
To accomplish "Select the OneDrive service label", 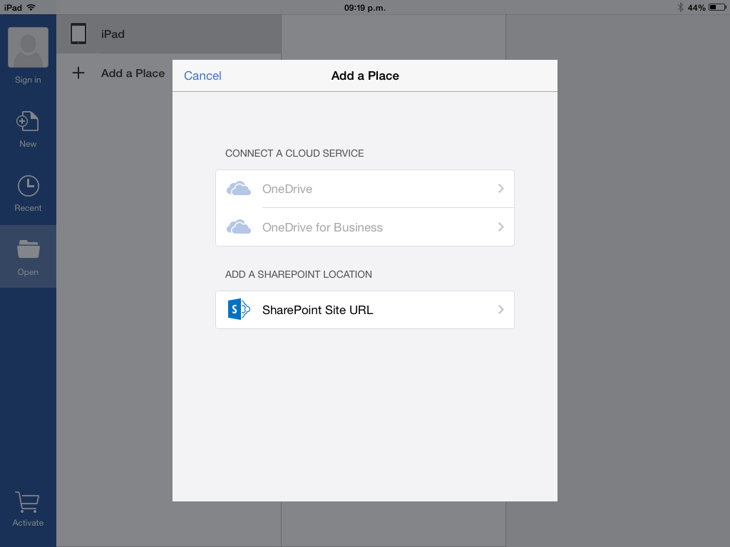I will click(287, 189).
